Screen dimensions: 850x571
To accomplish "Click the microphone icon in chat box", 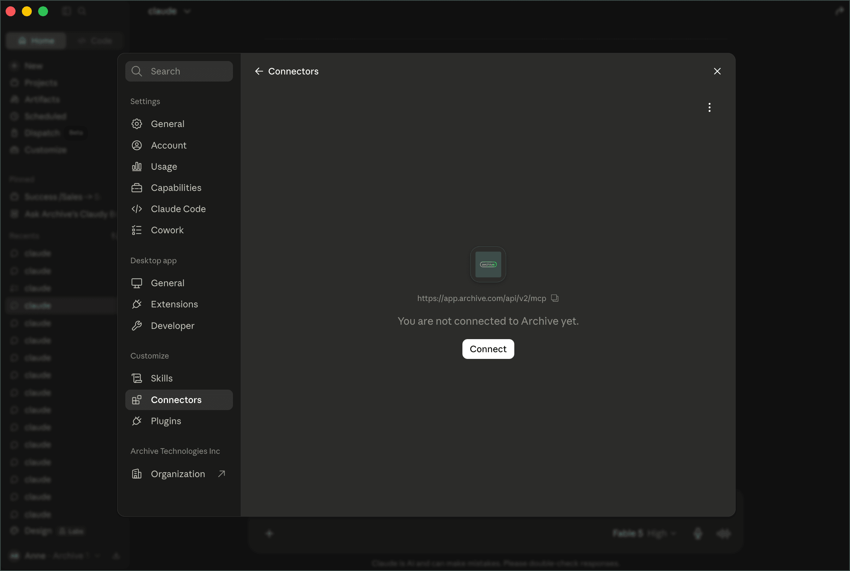I will [698, 534].
